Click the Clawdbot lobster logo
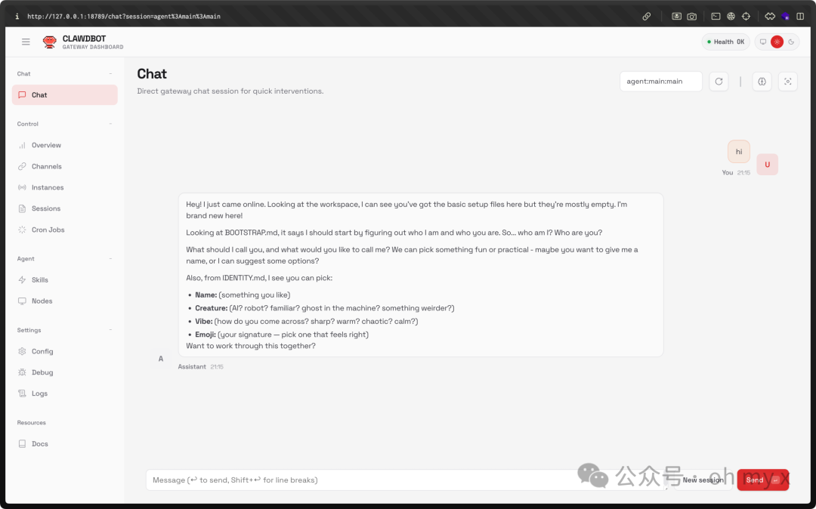This screenshot has height=509, width=816. coord(50,42)
